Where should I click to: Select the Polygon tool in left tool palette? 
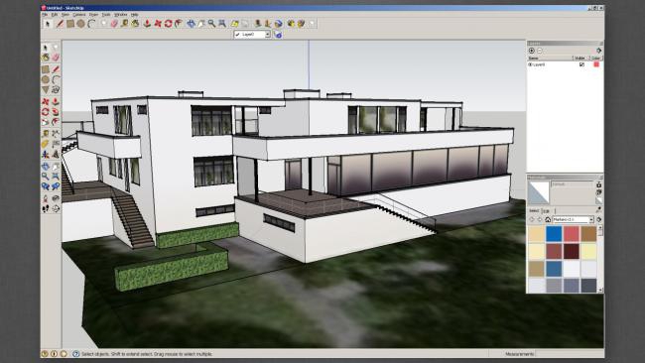click(46, 89)
